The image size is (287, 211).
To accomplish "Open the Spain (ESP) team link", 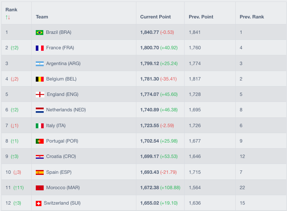I will [59, 172].
